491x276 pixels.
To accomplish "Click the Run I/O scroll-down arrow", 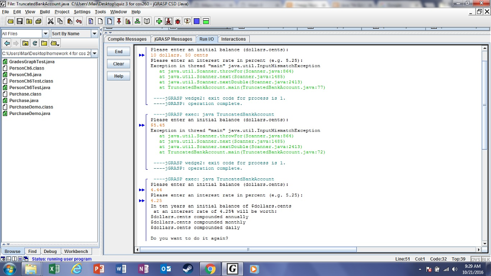I will 485,243.
